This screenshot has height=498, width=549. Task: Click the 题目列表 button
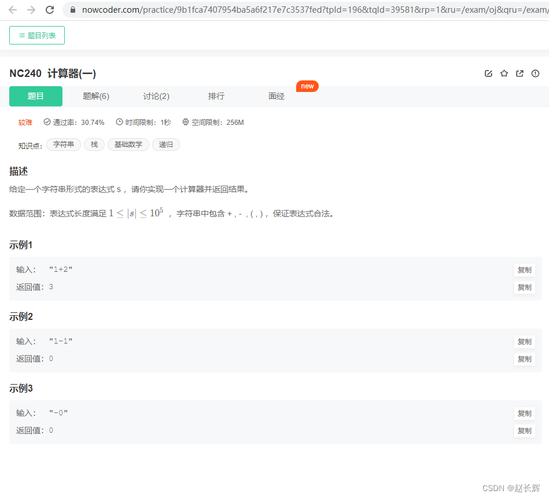tap(36, 35)
